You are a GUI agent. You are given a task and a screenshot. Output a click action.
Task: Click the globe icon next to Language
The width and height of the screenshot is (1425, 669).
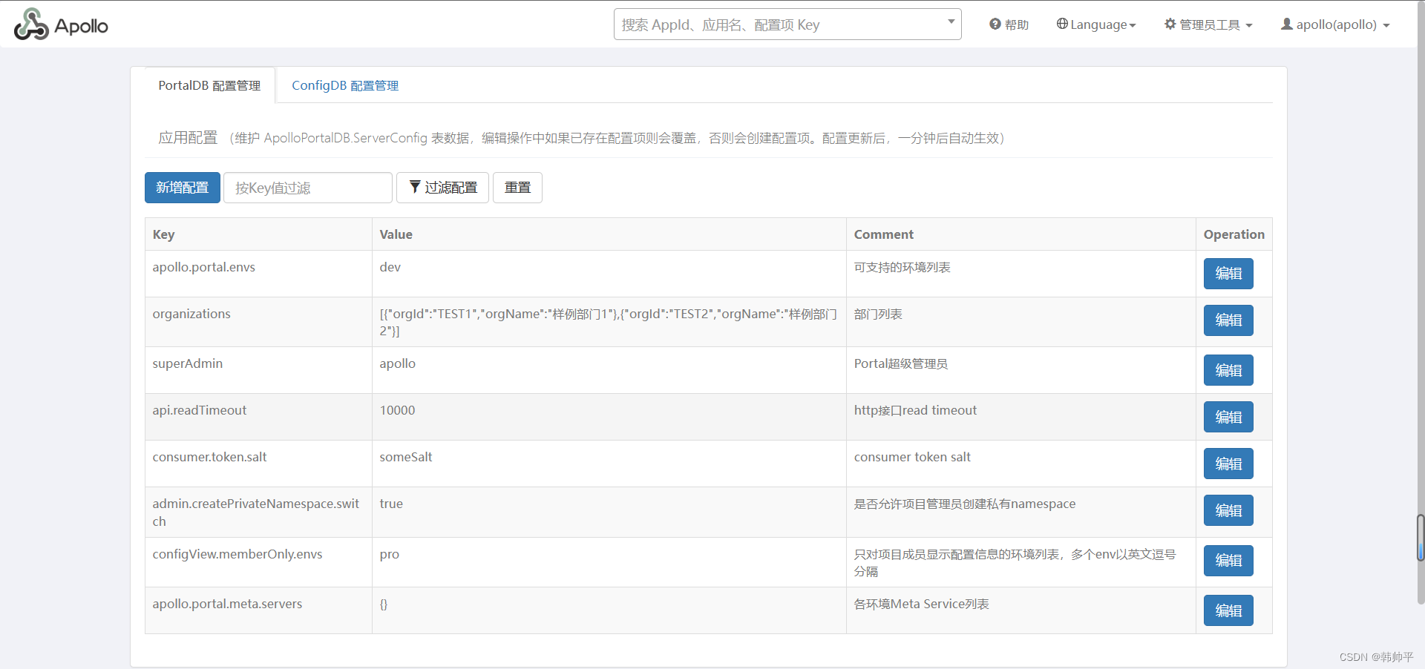1063,24
